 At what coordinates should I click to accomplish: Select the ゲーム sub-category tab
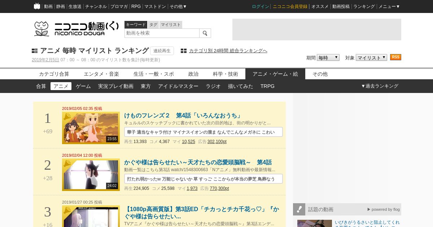[83, 86]
